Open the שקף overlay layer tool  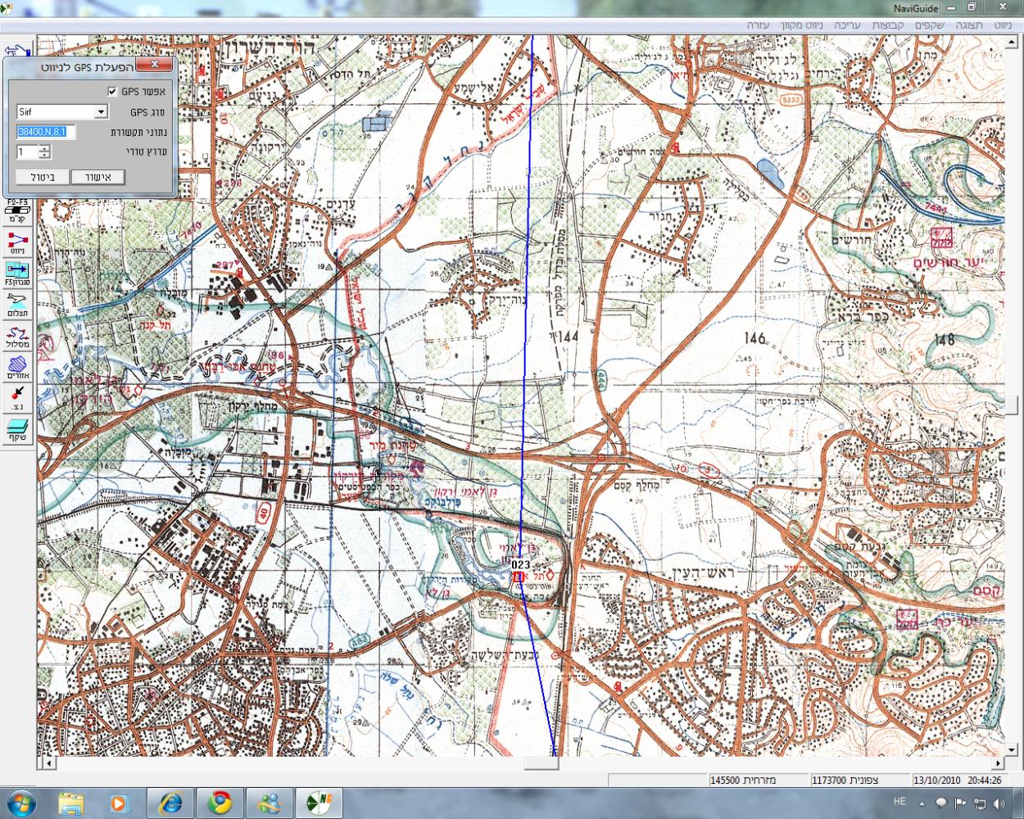(17, 428)
